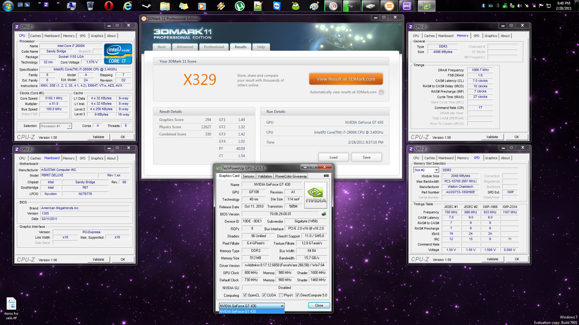Image resolution: width=579 pixels, height=325 pixels.
Task: Click the Driver Version field in GPU-Z
Action: [x=284, y=265]
